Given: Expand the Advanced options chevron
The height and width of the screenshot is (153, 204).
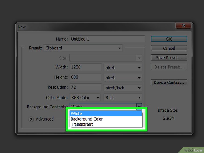Looking at the screenshot, I should (x=31, y=119).
